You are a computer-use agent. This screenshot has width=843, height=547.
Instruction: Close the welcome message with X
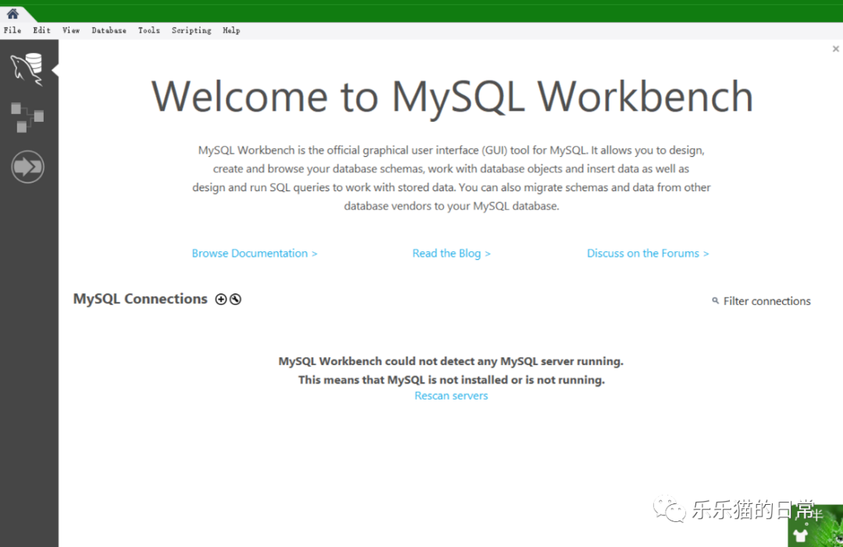835,49
